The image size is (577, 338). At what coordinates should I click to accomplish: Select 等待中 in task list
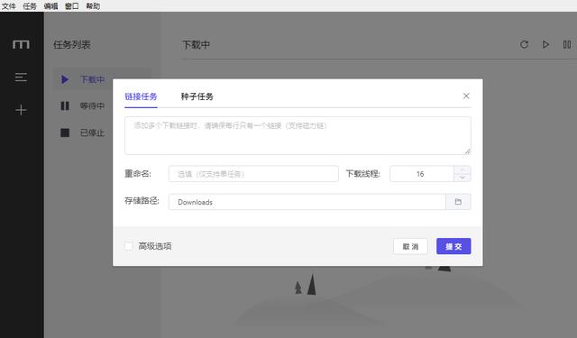pos(83,106)
